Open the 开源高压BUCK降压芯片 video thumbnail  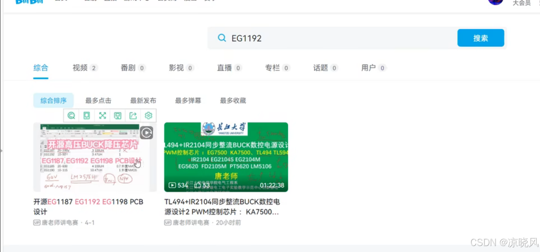[95, 157]
